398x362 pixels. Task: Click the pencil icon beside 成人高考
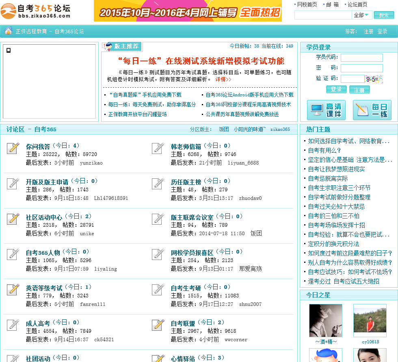pyautogui.click(x=13, y=325)
